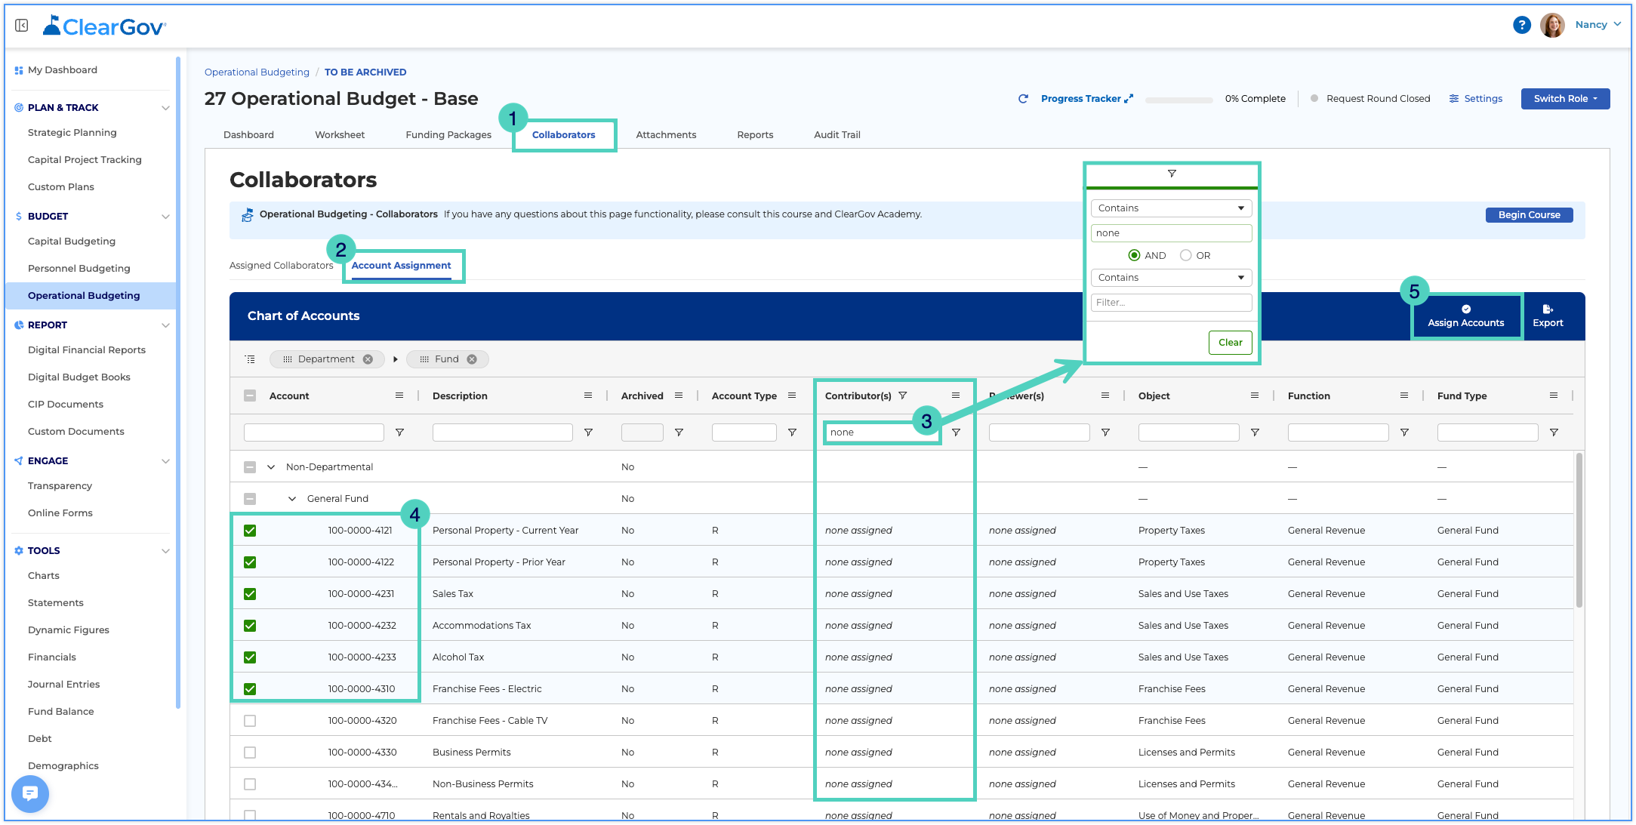Open the second Contains dropdown
Image resolution: width=1636 pixels, height=825 pixels.
click(1171, 278)
